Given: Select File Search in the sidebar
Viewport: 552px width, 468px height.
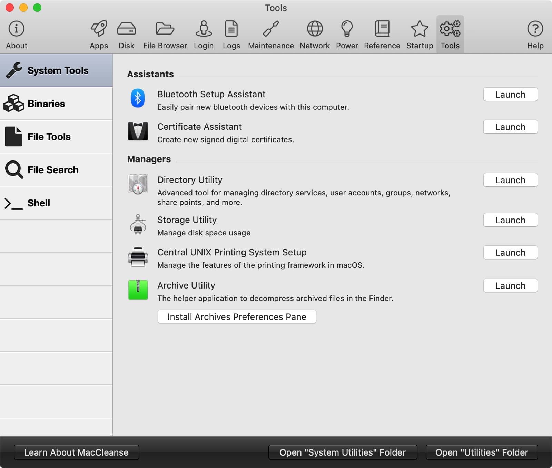Looking at the screenshot, I should pyautogui.click(x=56, y=170).
